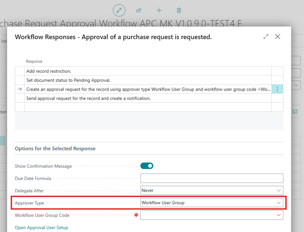Click the pop-out icon at right edge
Image resolution: width=304 pixels, height=232 pixels.
[295, 111]
